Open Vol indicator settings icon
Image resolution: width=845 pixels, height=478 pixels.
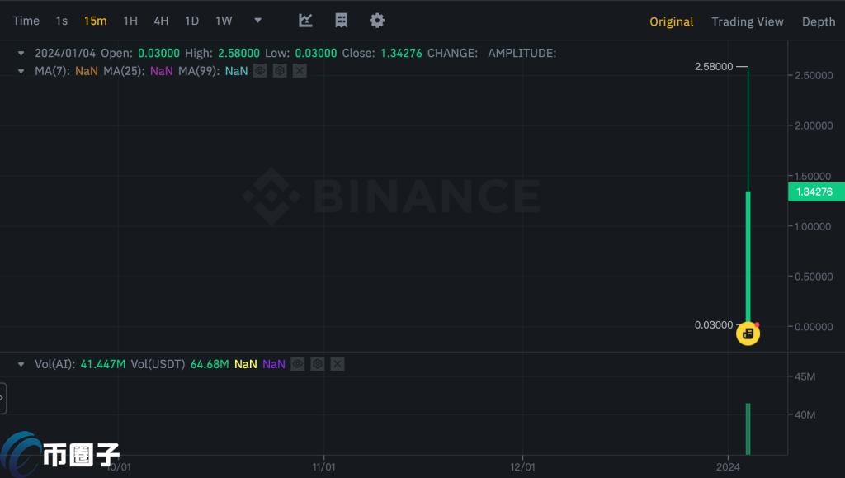pos(317,363)
